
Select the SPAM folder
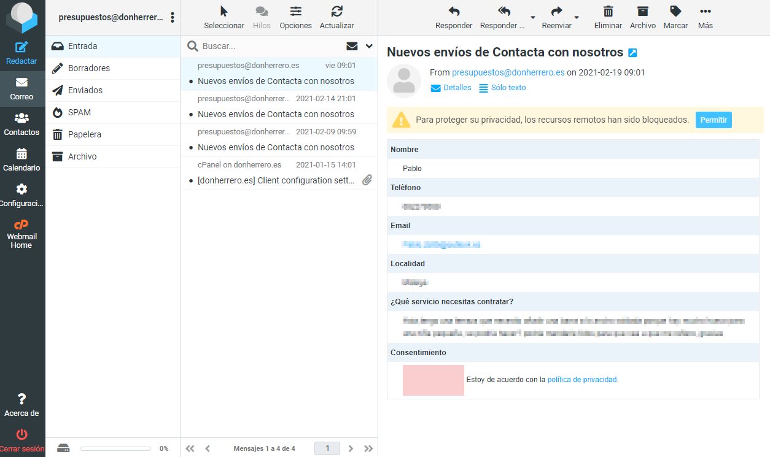coord(79,112)
